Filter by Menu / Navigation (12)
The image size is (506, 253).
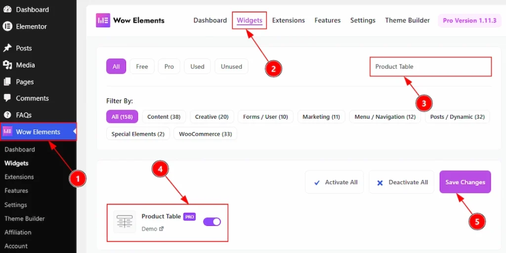coord(385,117)
